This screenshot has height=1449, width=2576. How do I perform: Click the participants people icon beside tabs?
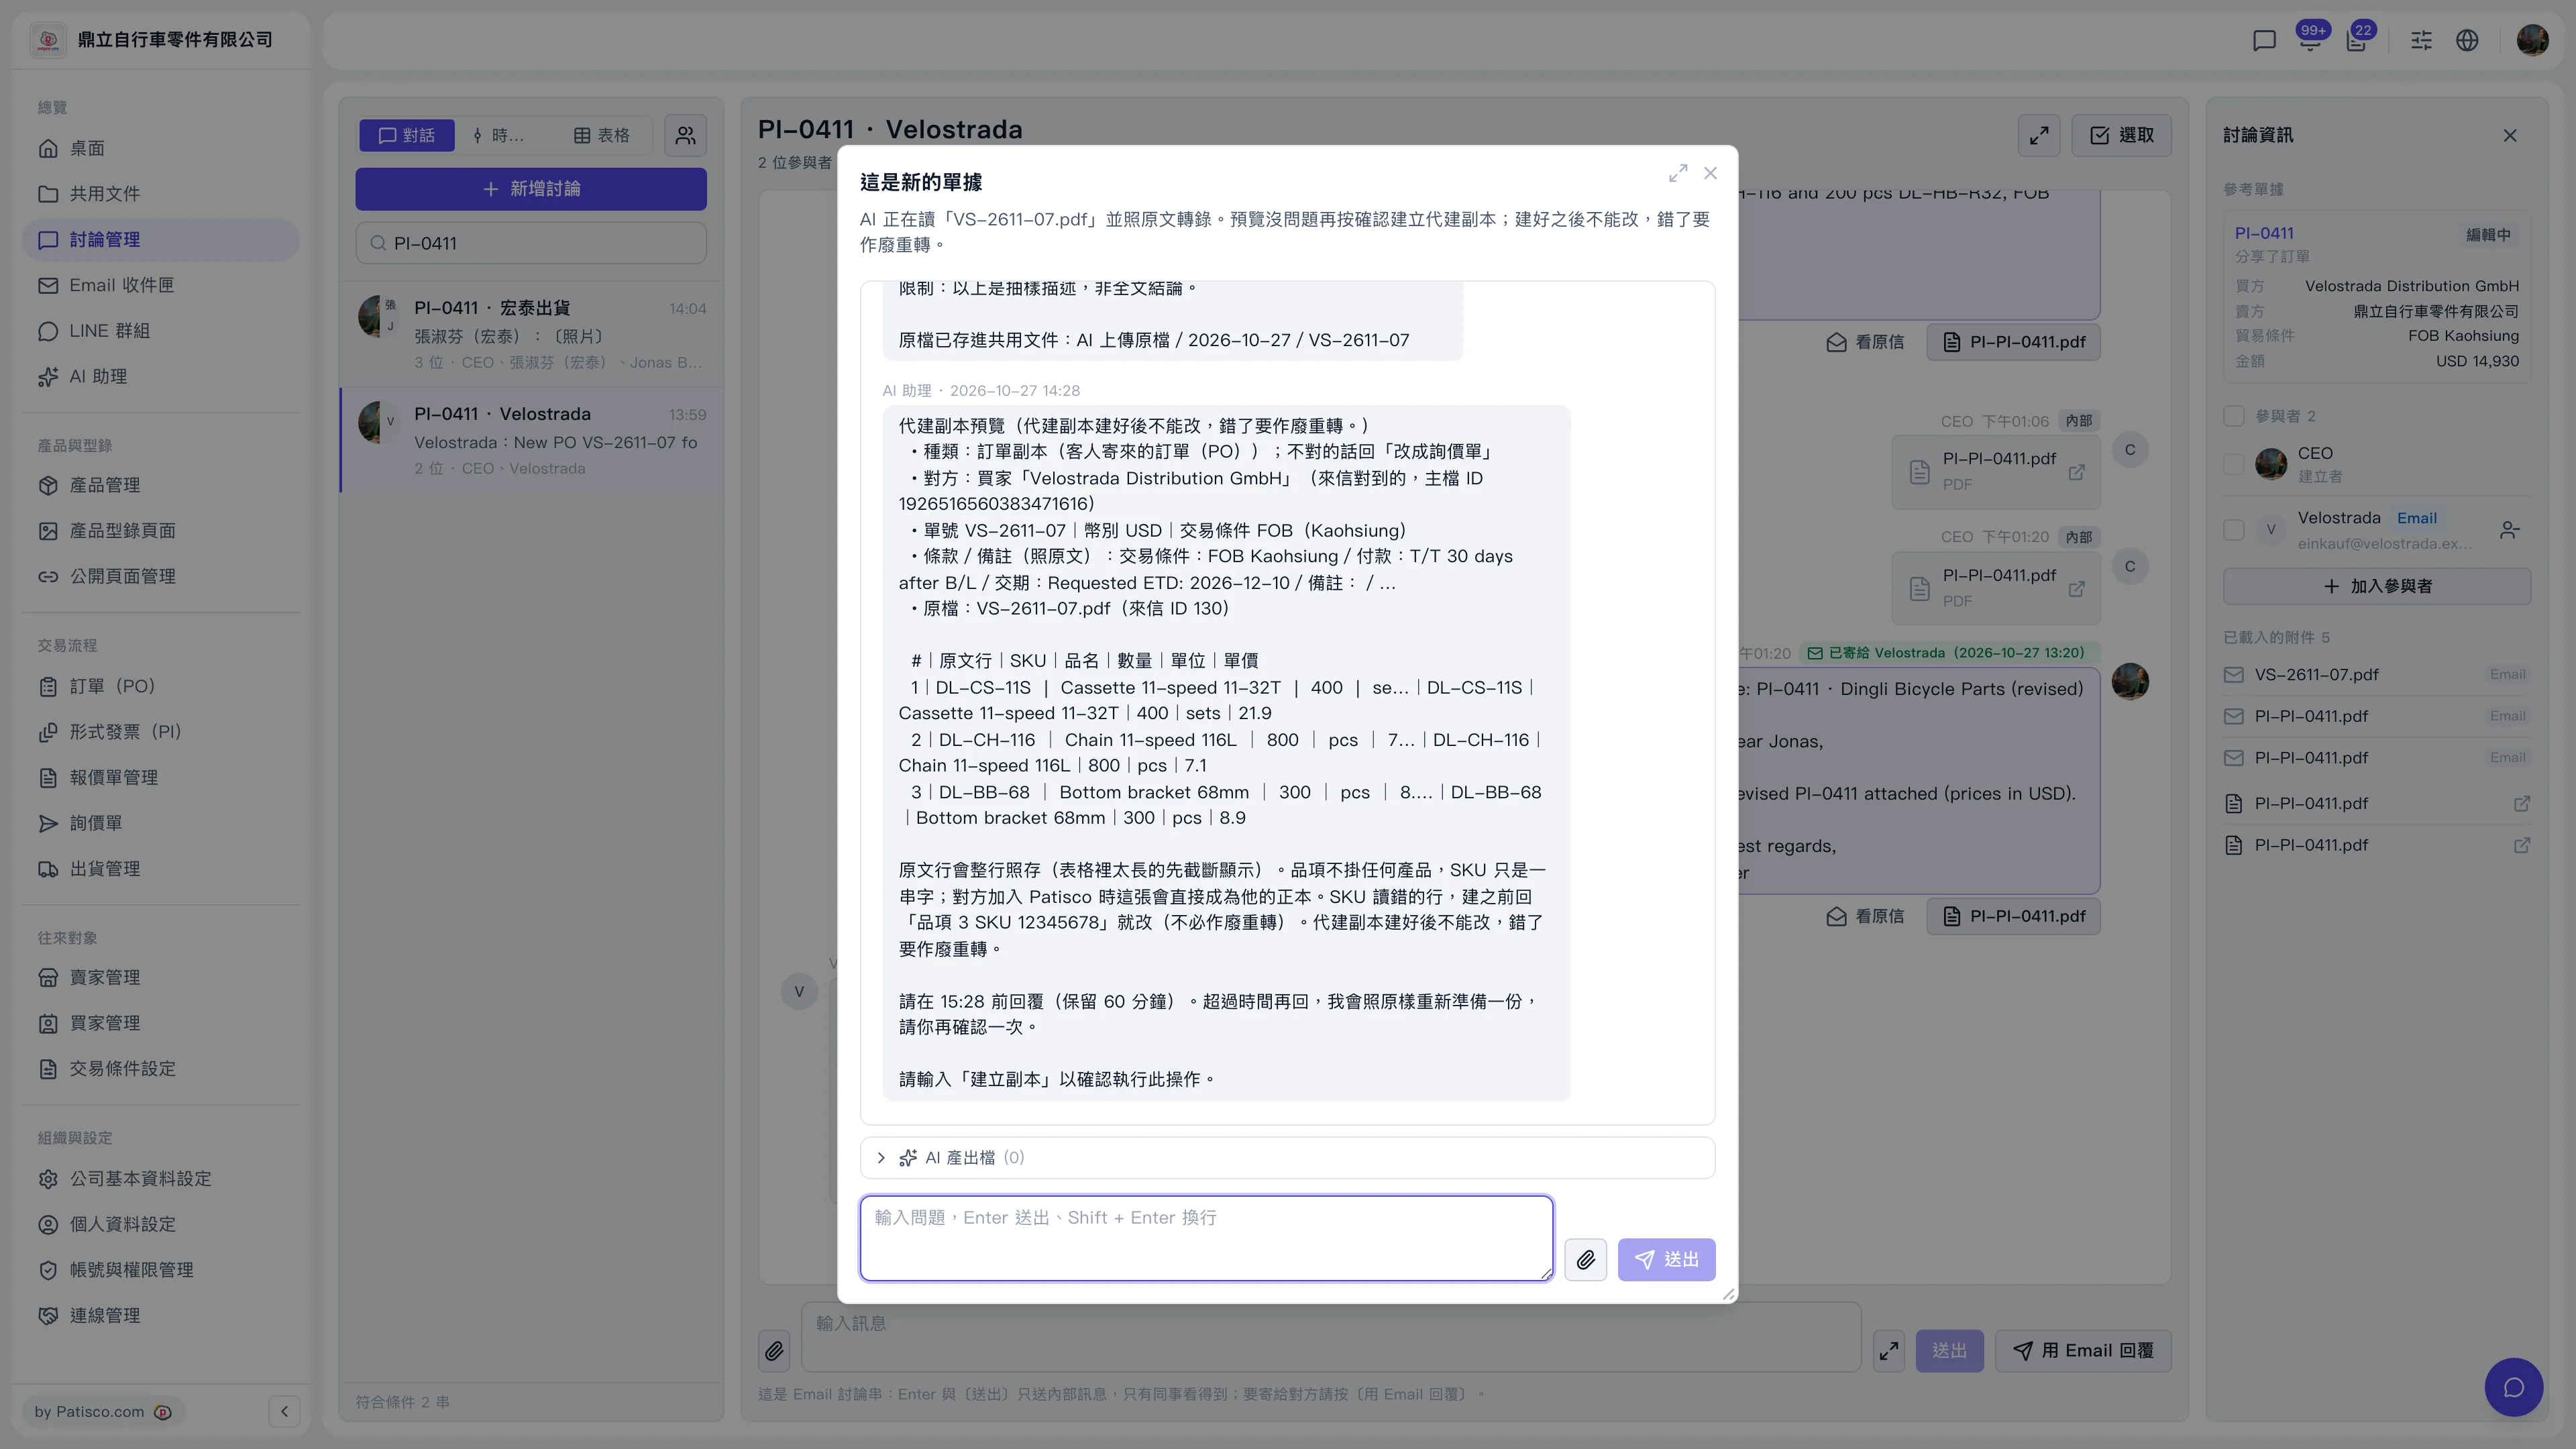click(x=685, y=135)
